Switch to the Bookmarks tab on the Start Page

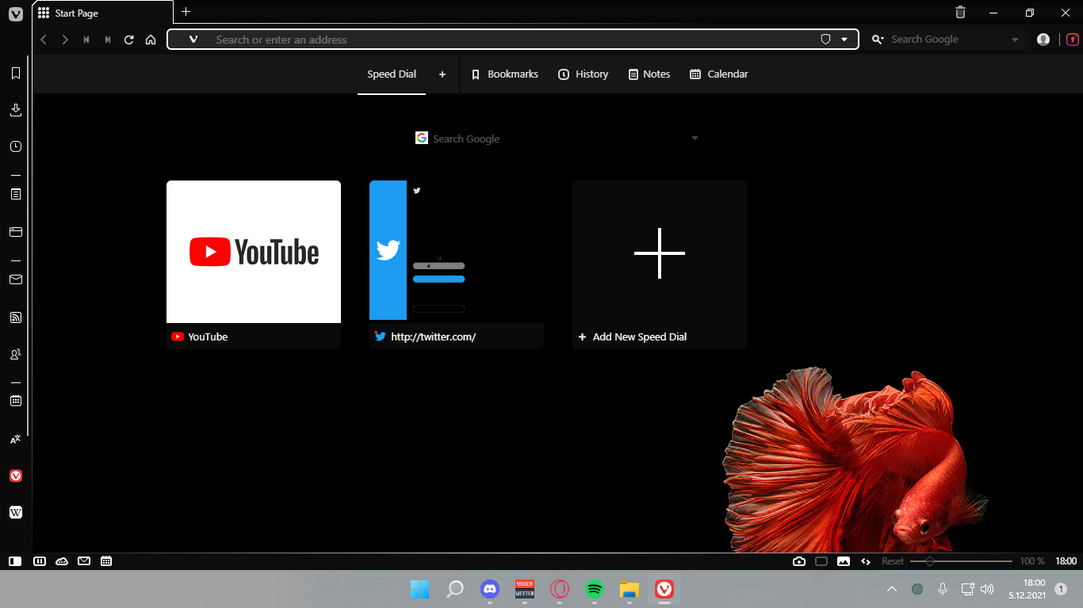tap(505, 74)
